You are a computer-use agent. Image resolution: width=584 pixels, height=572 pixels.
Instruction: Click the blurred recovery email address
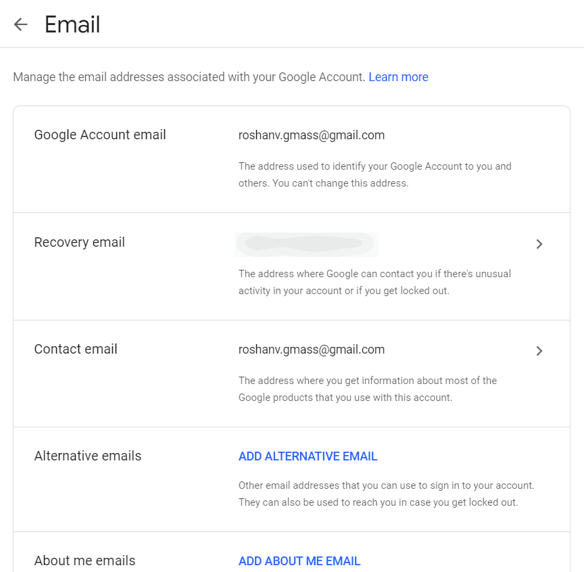(x=307, y=244)
